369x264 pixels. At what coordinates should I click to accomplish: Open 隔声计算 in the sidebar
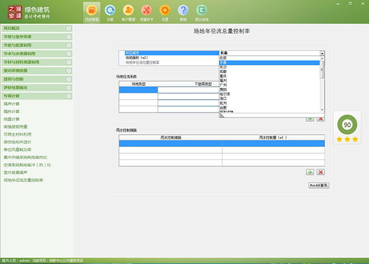(x=12, y=105)
